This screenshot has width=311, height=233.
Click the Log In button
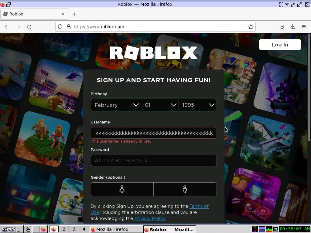pyautogui.click(x=280, y=45)
